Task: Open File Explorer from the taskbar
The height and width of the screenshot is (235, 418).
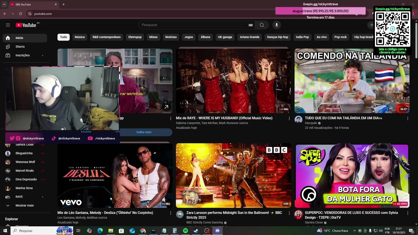Action: coord(111,231)
